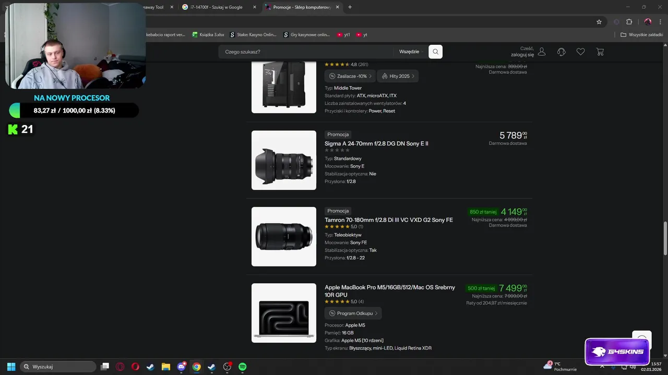The width and height of the screenshot is (668, 375).
Task: Click the 5 789 zł Sigma price
Action: (x=513, y=135)
